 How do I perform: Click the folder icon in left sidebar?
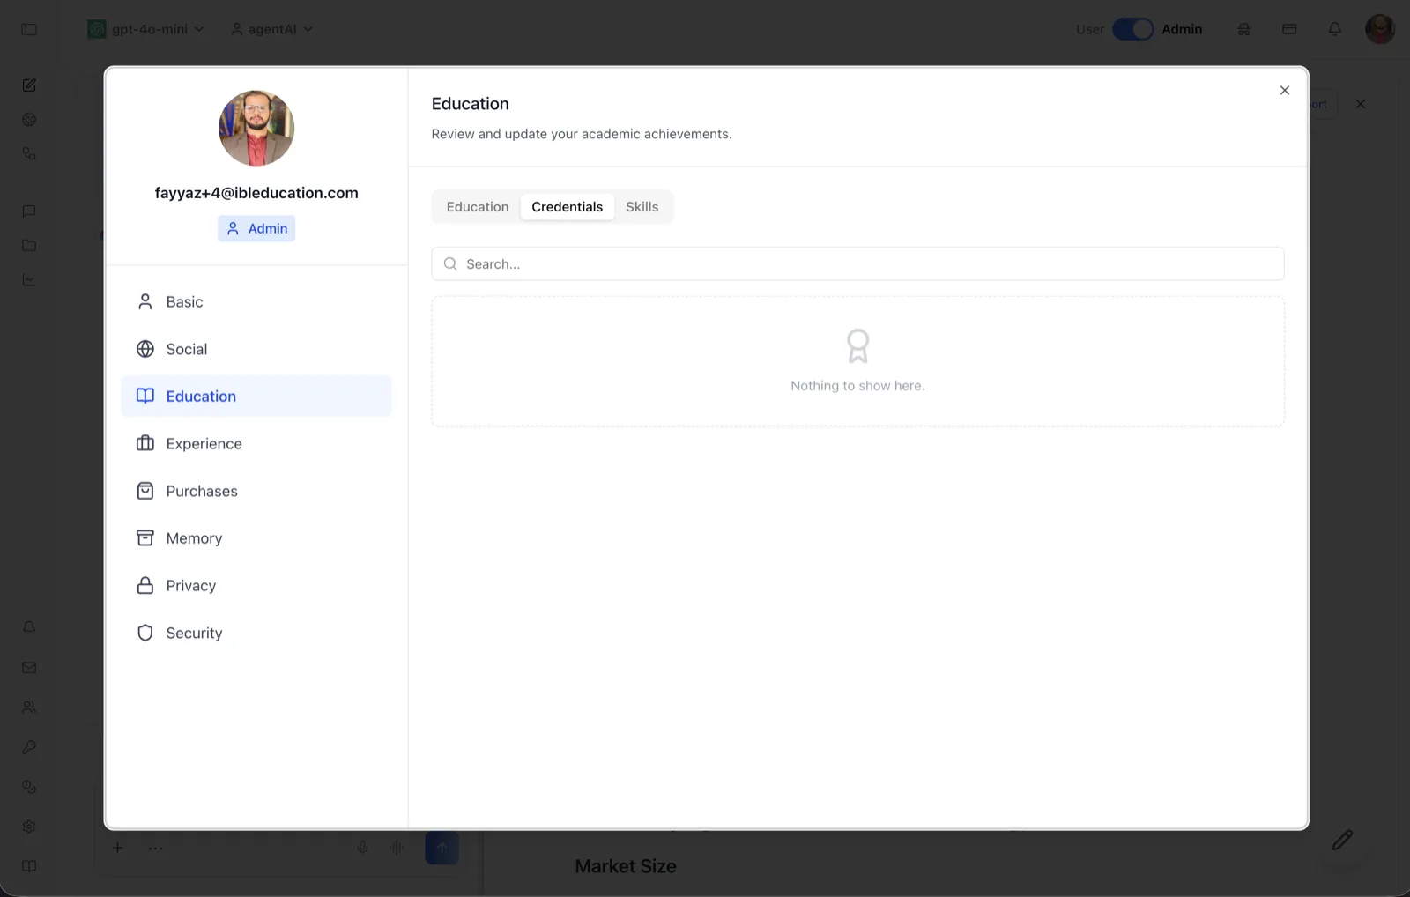coord(29,246)
